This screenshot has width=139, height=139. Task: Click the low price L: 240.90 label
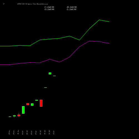71,9
